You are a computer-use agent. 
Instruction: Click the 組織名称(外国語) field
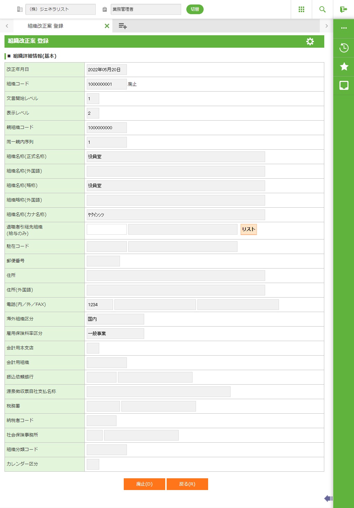pos(176,171)
